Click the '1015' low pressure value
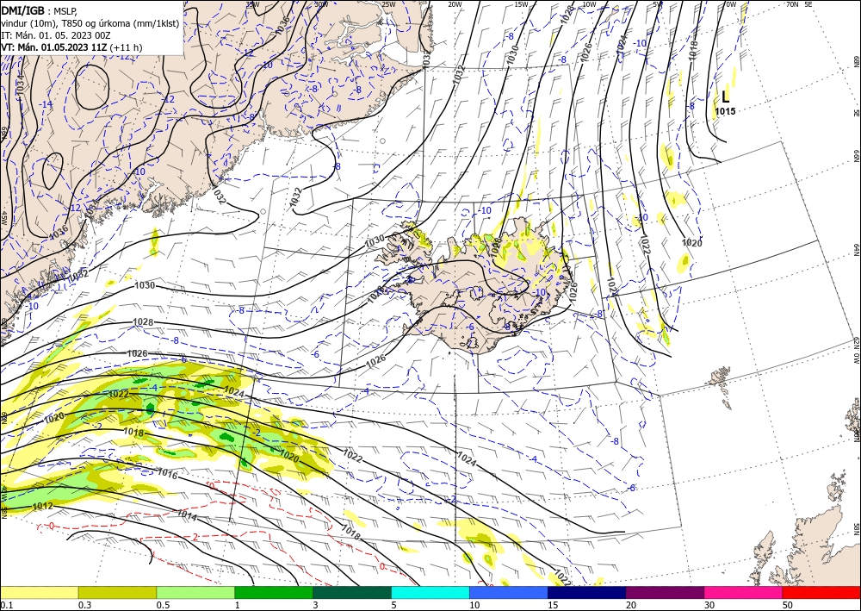 tap(725, 111)
